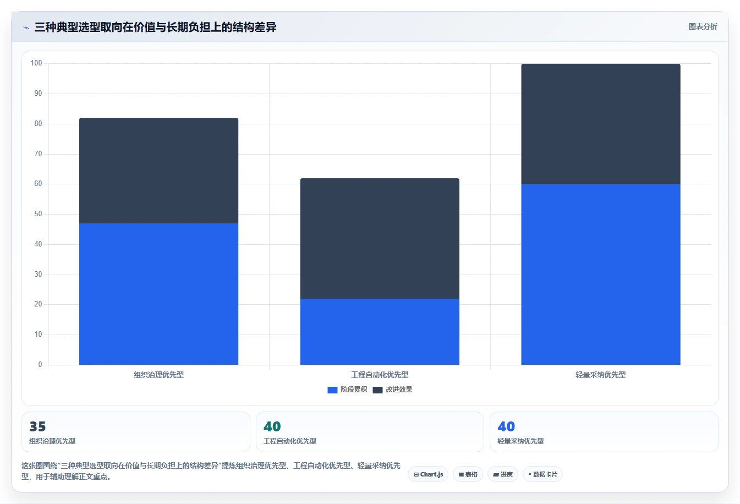Click the blue 阶段累积 legend color box
Screen dimensions: 740x504
point(332,390)
